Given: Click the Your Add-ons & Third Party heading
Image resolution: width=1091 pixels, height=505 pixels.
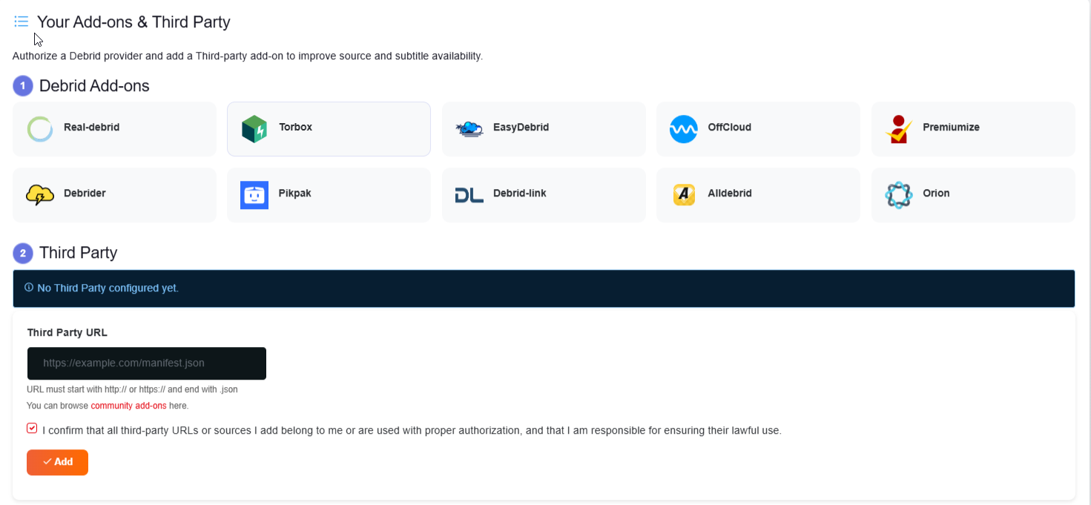Looking at the screenshot, I should pyautogui.click(x=133, y=22).
